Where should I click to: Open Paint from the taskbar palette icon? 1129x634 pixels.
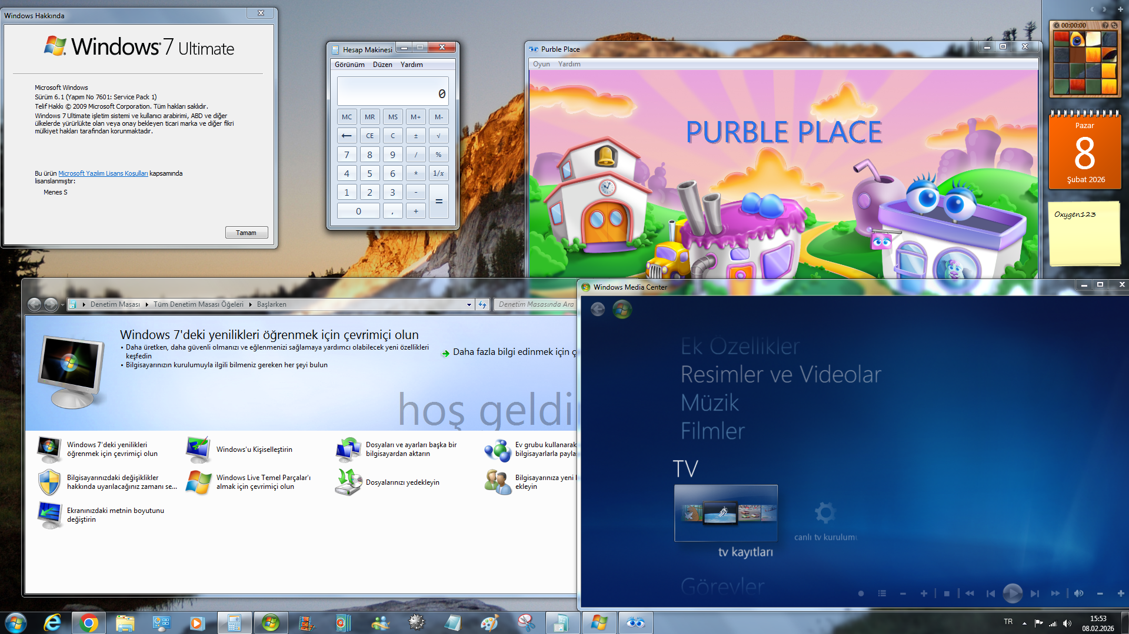pyautogui.click(x=489, y=623)
